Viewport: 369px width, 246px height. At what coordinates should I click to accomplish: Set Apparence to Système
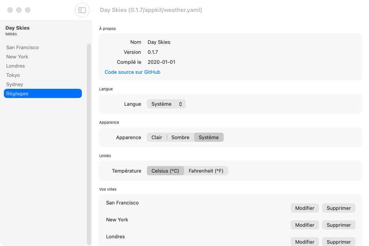click(209, 138)
